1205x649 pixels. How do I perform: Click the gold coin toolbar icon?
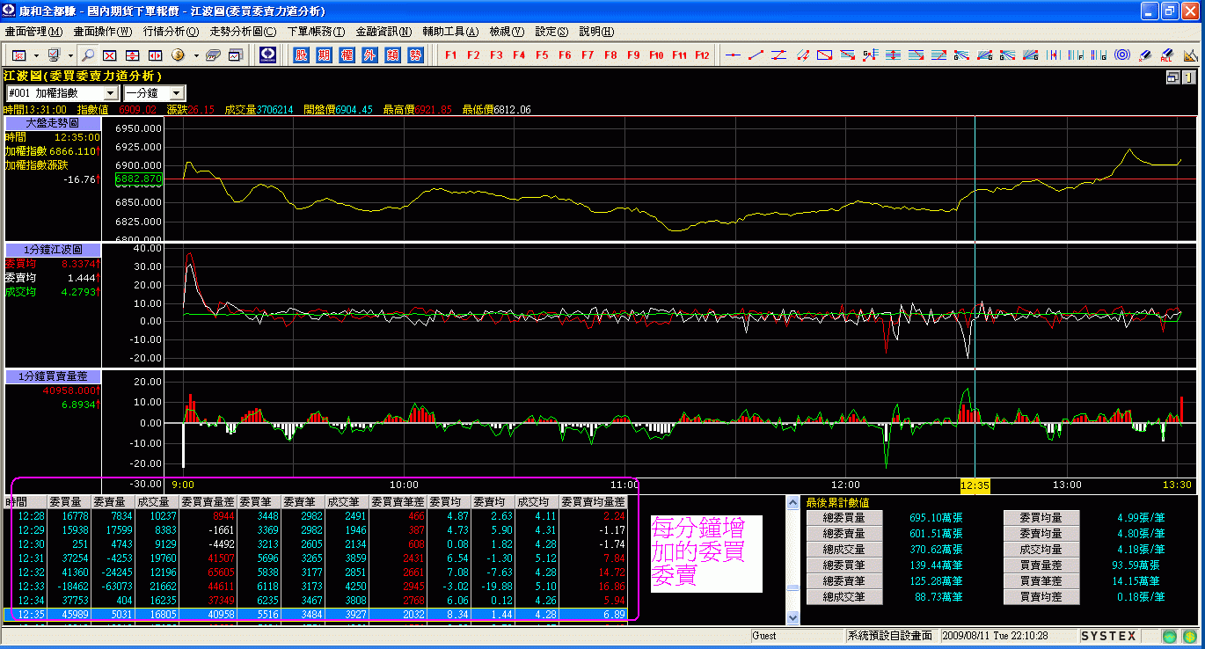(179, 55)
